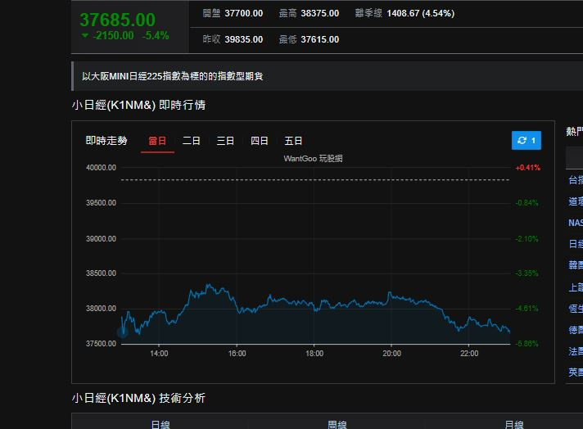Open the 恆生 index link in sidebar

click(x=576, y=308)
